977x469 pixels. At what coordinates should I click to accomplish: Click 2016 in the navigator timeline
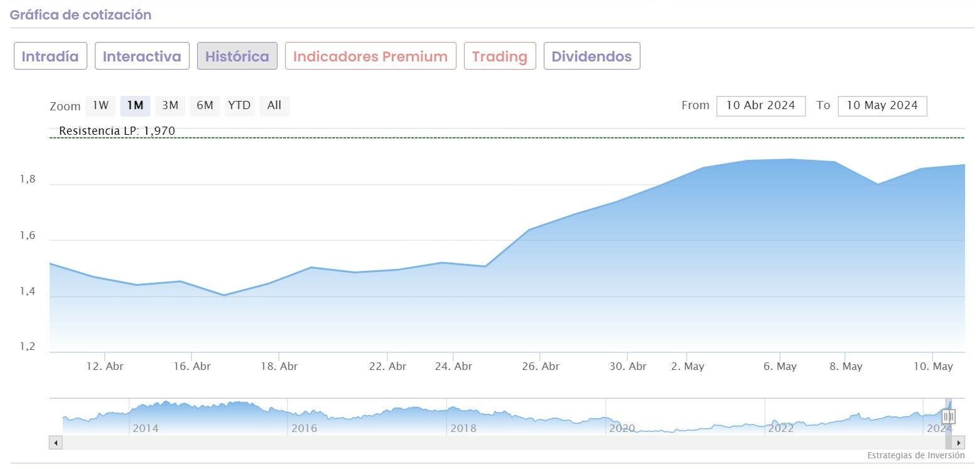tap(305, 429)
